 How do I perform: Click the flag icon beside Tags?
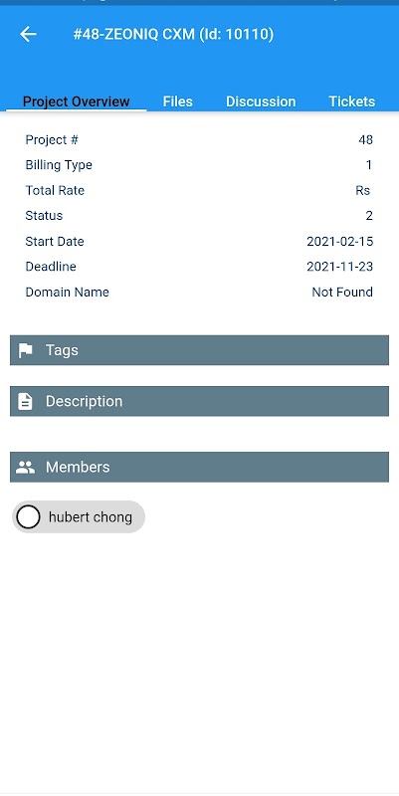point(26,350)
